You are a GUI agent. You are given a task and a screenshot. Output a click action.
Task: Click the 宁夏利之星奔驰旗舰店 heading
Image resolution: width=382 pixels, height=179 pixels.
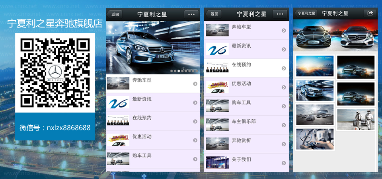click(55, 23)
